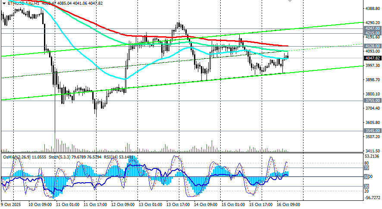Click the 13 Oct 01:00 time axis label
The image size is (382, 209).
tap(150, 204)
